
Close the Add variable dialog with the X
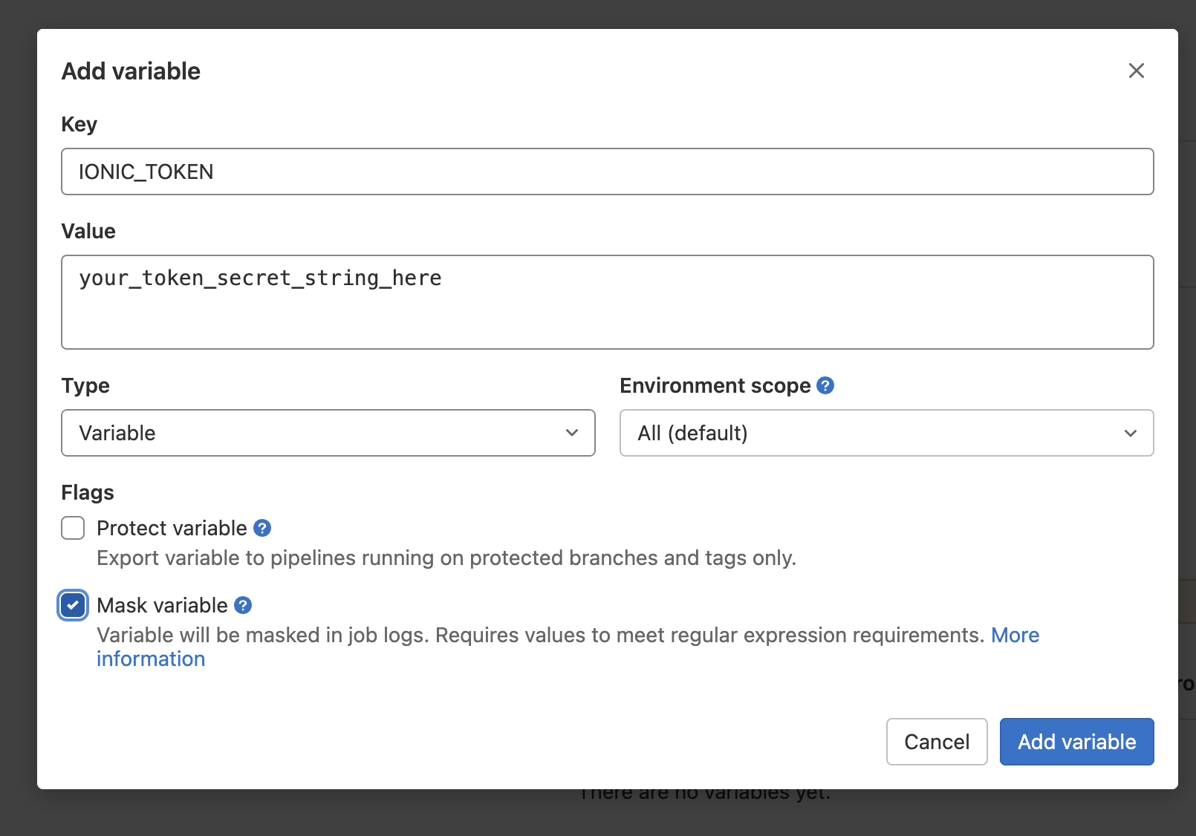click(x=1136, y=71)
